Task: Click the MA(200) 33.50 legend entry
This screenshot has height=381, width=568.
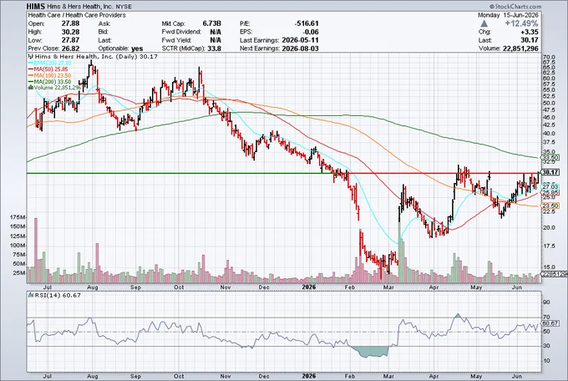Action: pos(49,82)
